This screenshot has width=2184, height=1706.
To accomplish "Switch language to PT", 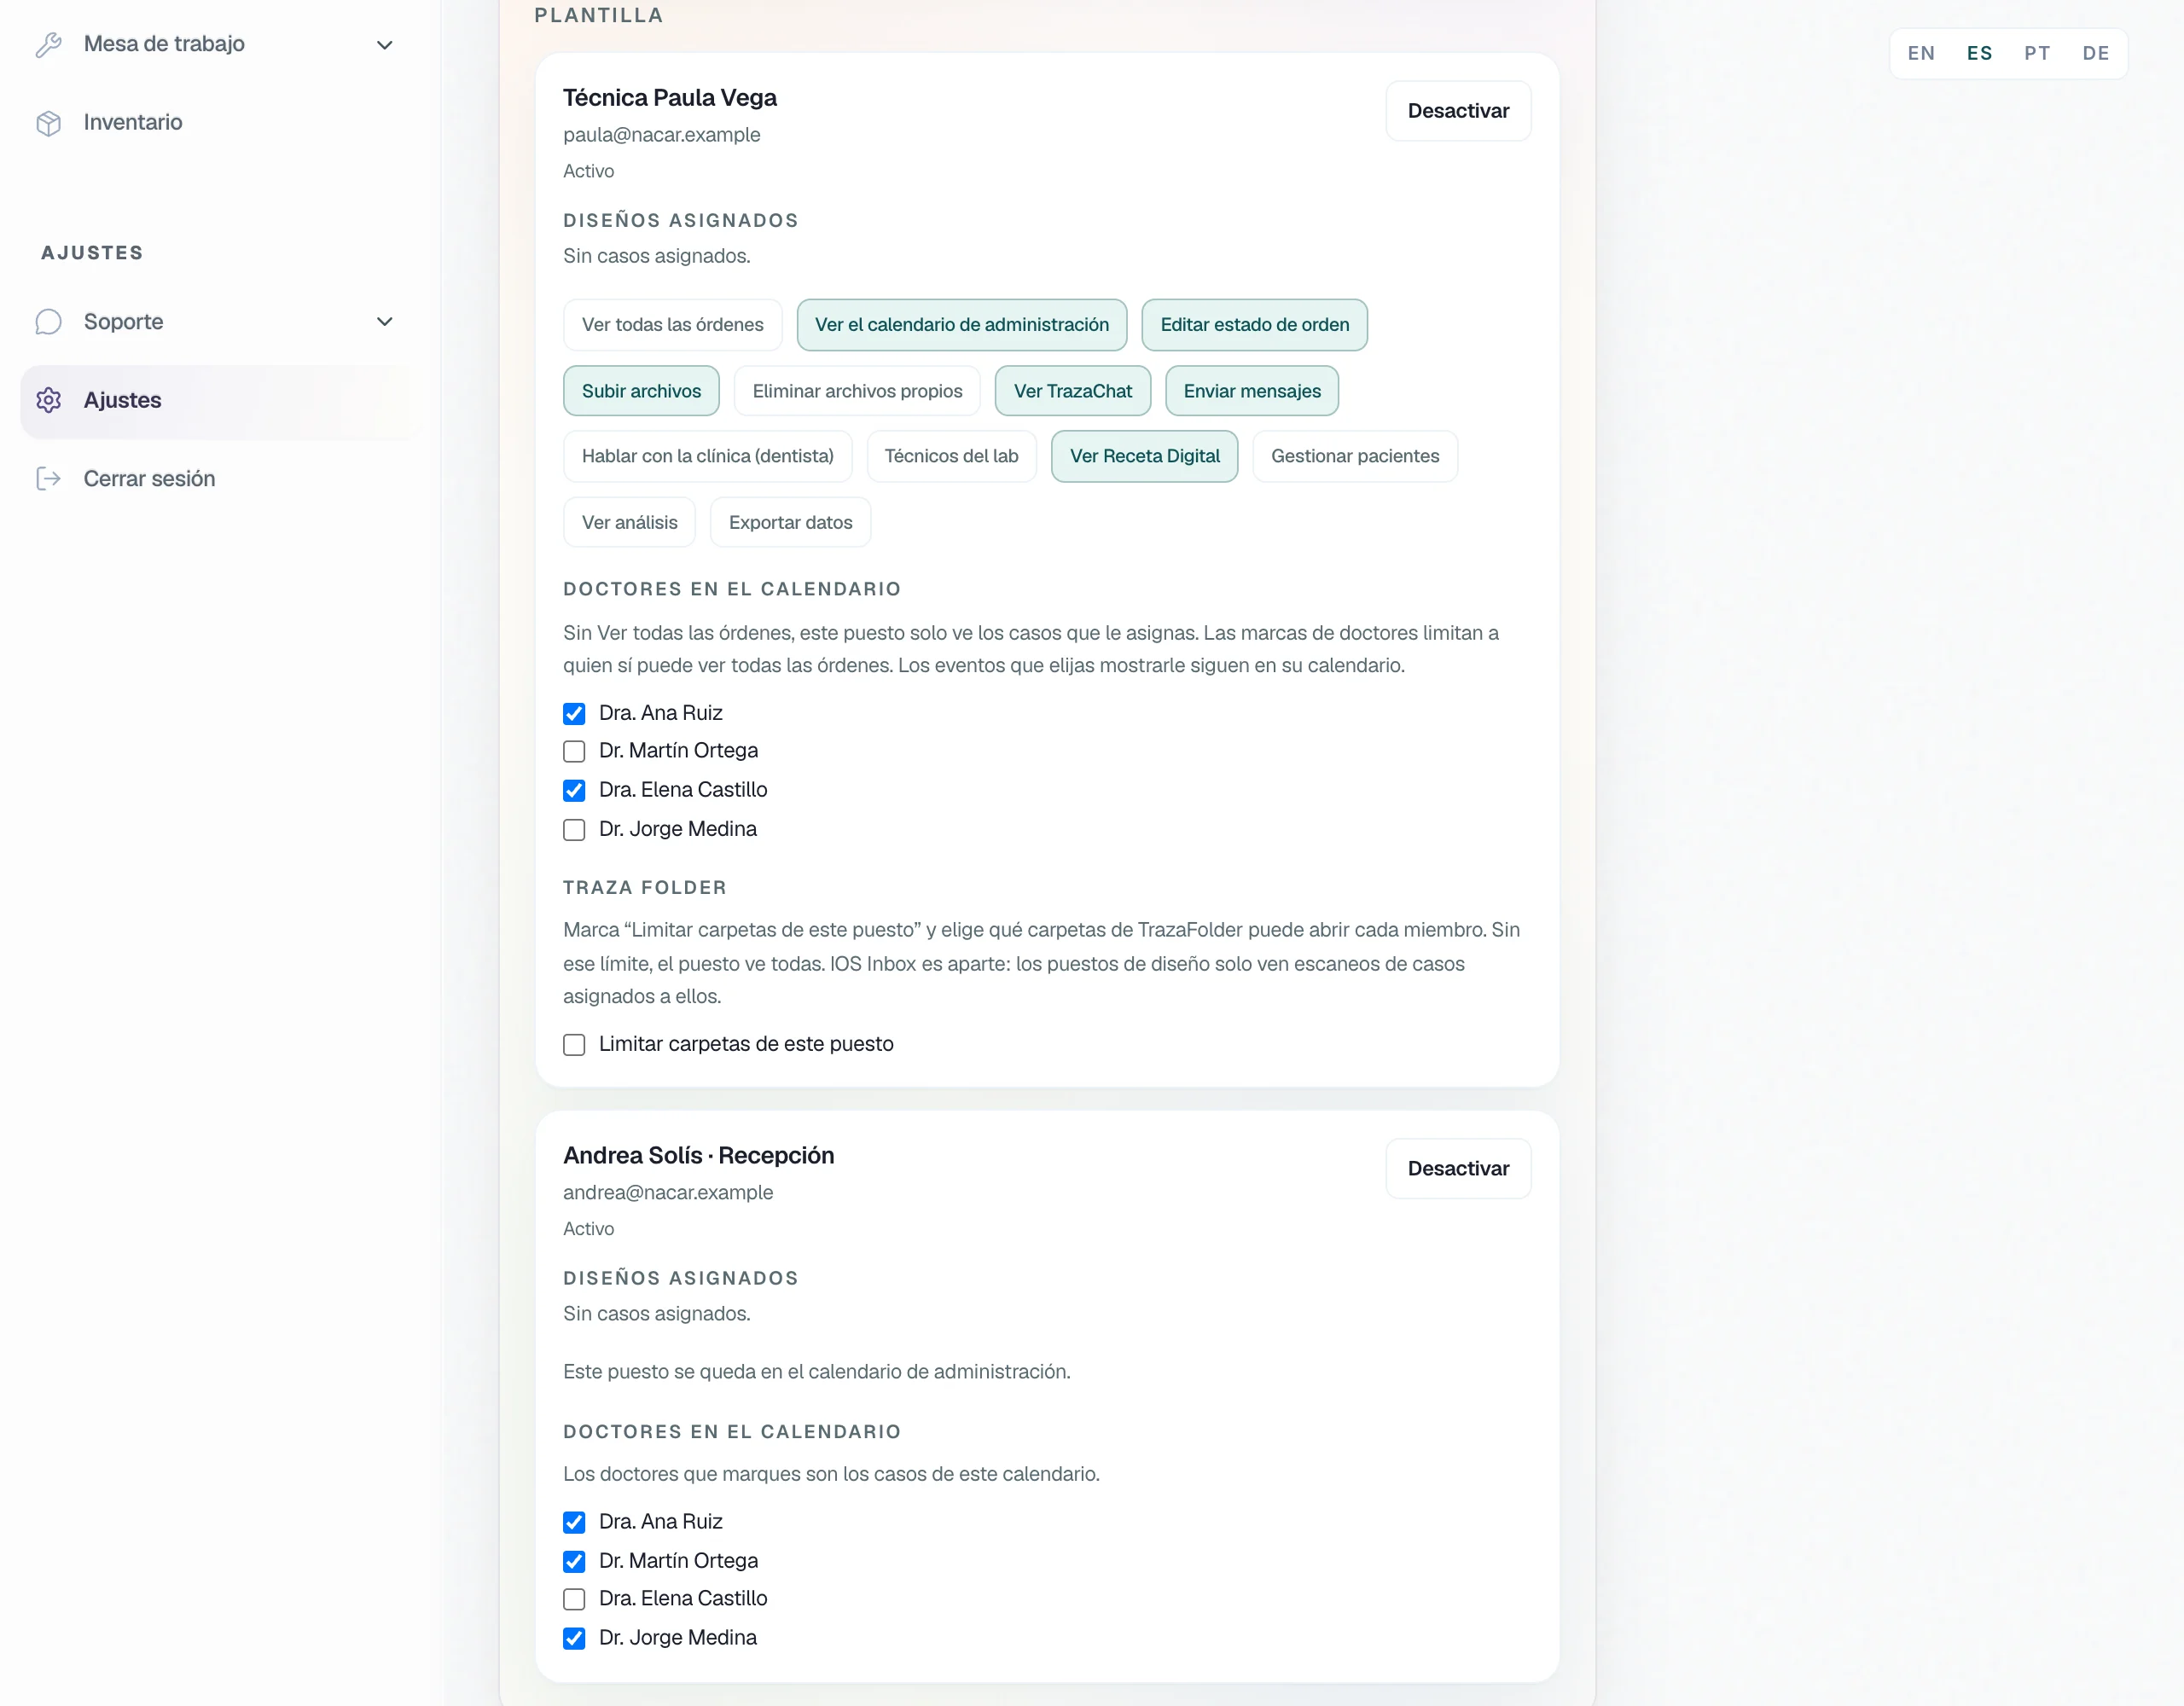I will pos(2037,54).
